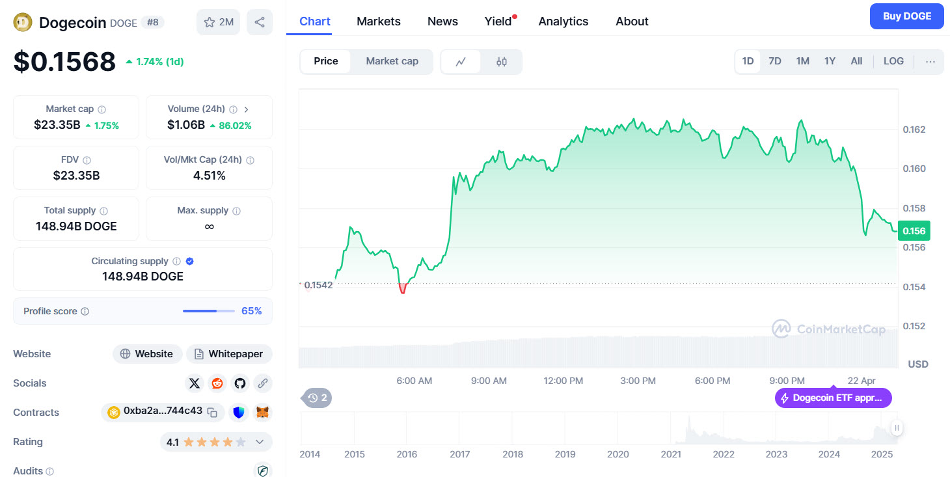
Task: Select the All time range
Action: (856, 61)
